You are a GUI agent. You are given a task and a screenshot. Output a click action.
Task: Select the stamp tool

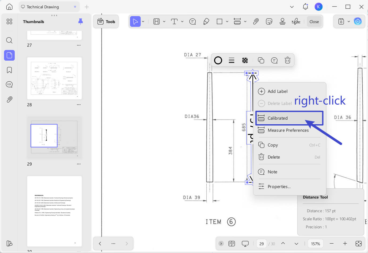tap(282, 21)
